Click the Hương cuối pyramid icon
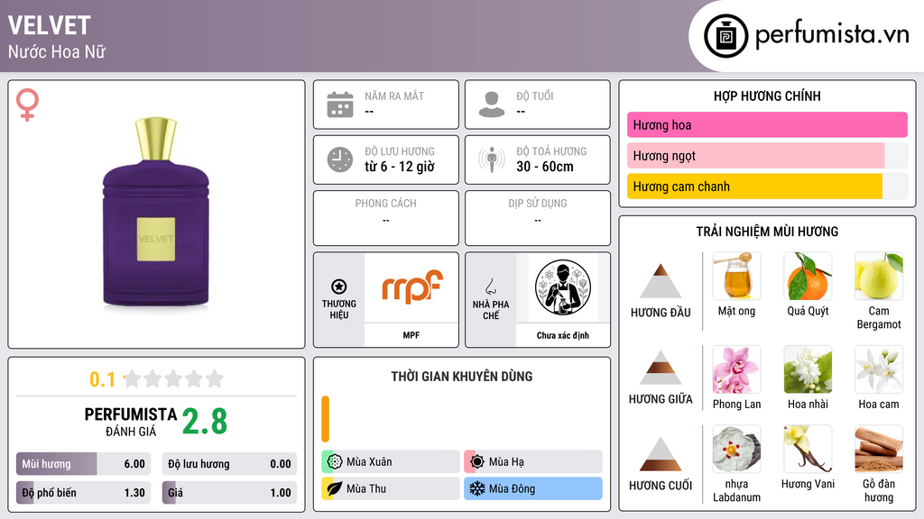Screen dimensions: 924x519 [661, 454]
